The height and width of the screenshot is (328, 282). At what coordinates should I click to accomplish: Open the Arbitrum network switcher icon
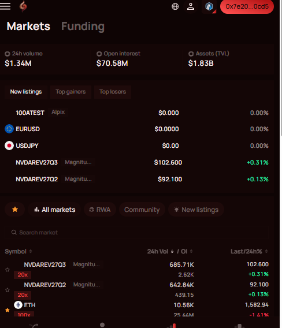209,6
